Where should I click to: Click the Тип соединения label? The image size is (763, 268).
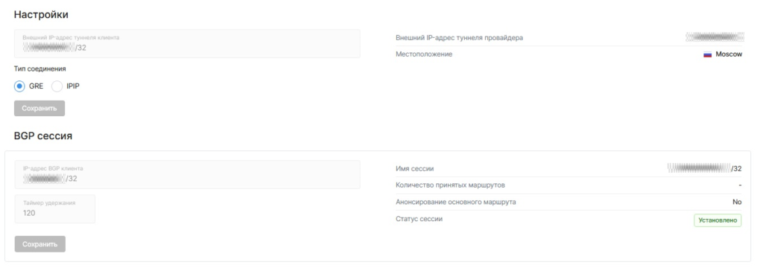(x=40, y=69)
